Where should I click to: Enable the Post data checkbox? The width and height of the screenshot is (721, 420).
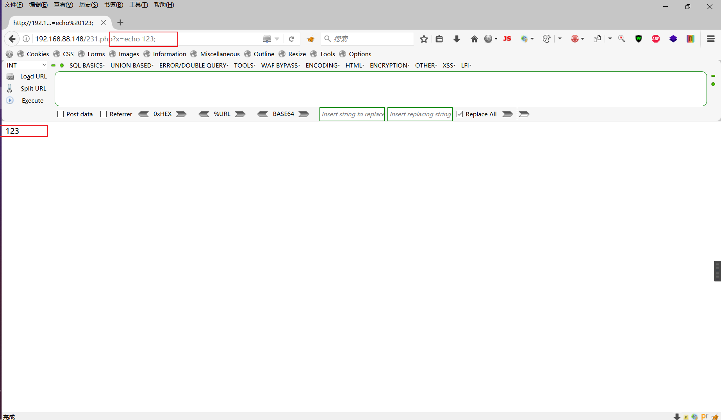pyautogui.click(x=61, y=114)
